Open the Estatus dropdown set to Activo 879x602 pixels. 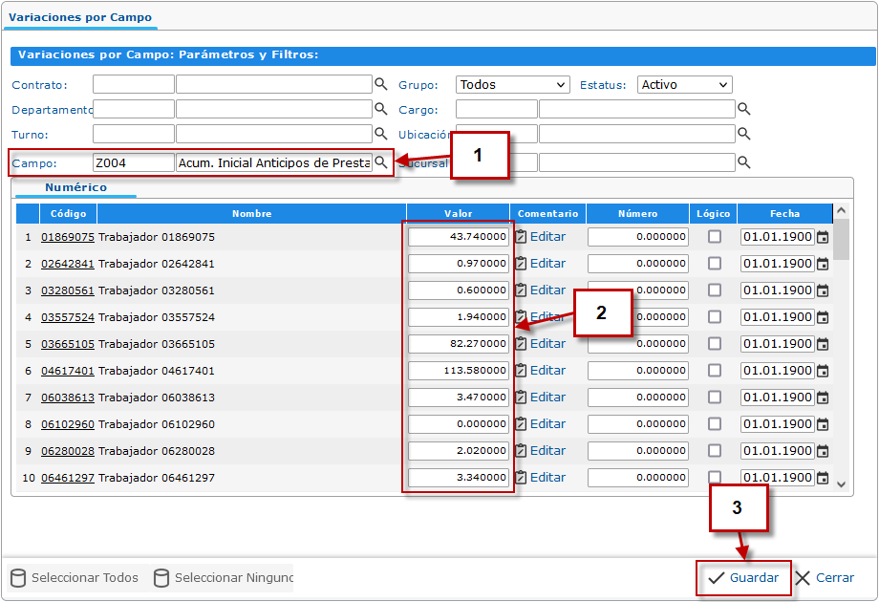pos(685,85)
